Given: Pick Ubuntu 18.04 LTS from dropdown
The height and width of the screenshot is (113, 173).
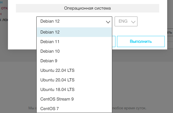Looking at the screenshot, I should click(74, 89).
